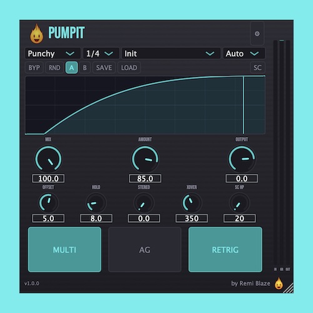This screenshot has width=313, height=313.
Task: Click the Xover value field 350
Action: click(x=192, y=218)
